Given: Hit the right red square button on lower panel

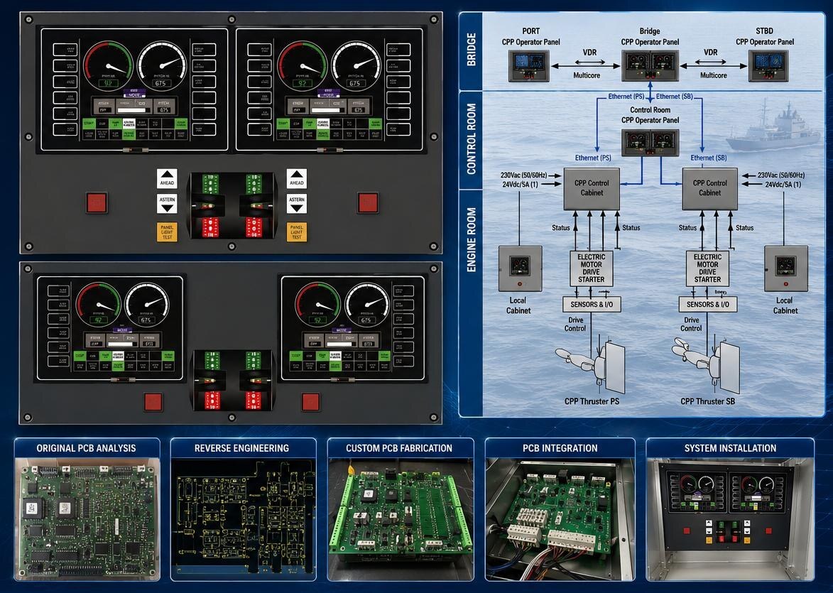Looking at the screenshot, I should click(x=311, y=402).
